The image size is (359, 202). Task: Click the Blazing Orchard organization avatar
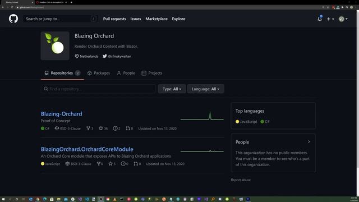click(55, 46)
